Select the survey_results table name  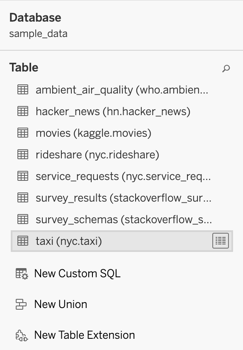[124, 198]
